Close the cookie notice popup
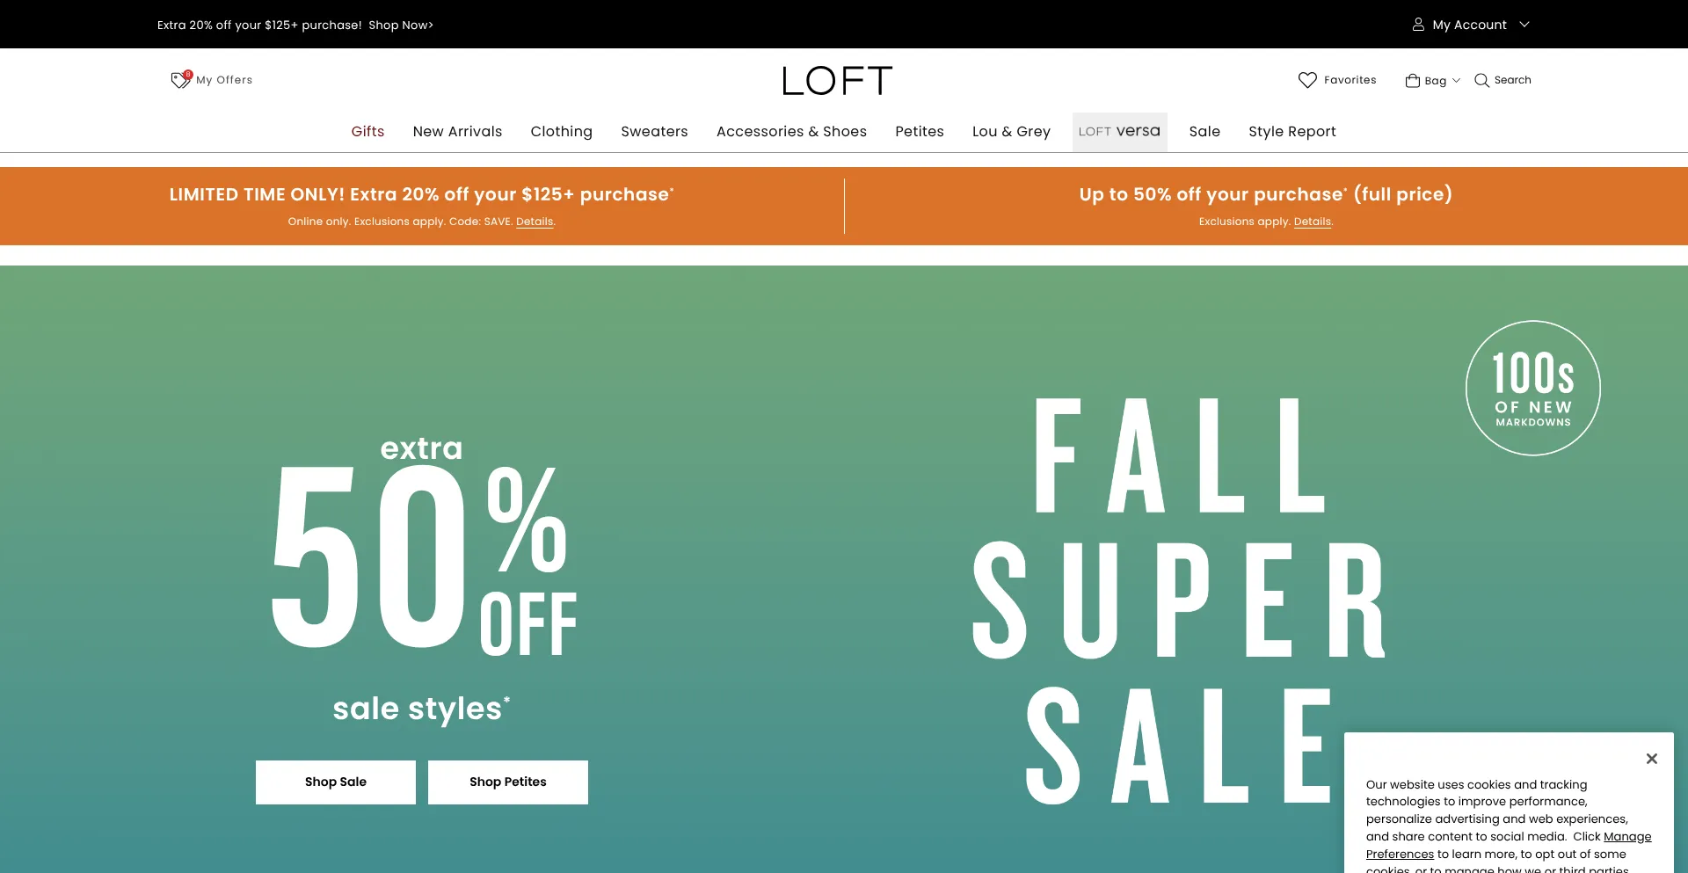The image size is (1688, 873). [1652, 759]
